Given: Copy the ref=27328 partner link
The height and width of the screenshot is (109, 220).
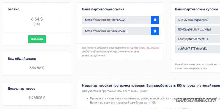Looking at the screenshot, I should point(155,20).
